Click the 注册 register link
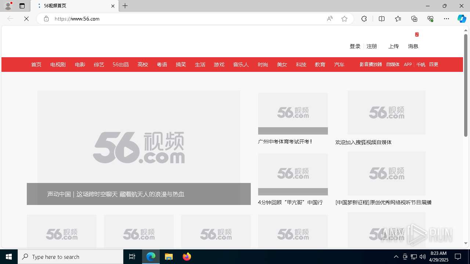The height and width of the screenshot is (264, 470). pos(372,46)
